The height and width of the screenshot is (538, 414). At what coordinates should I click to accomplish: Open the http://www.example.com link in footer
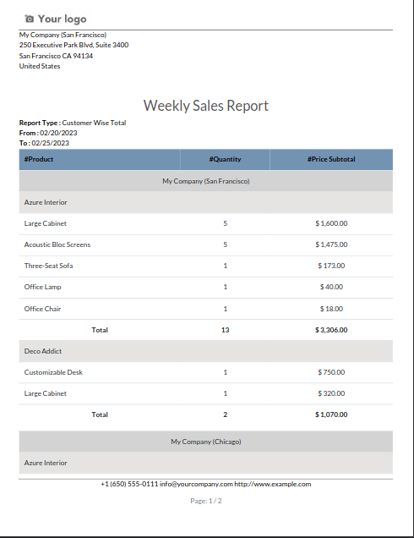pos(273,484)
